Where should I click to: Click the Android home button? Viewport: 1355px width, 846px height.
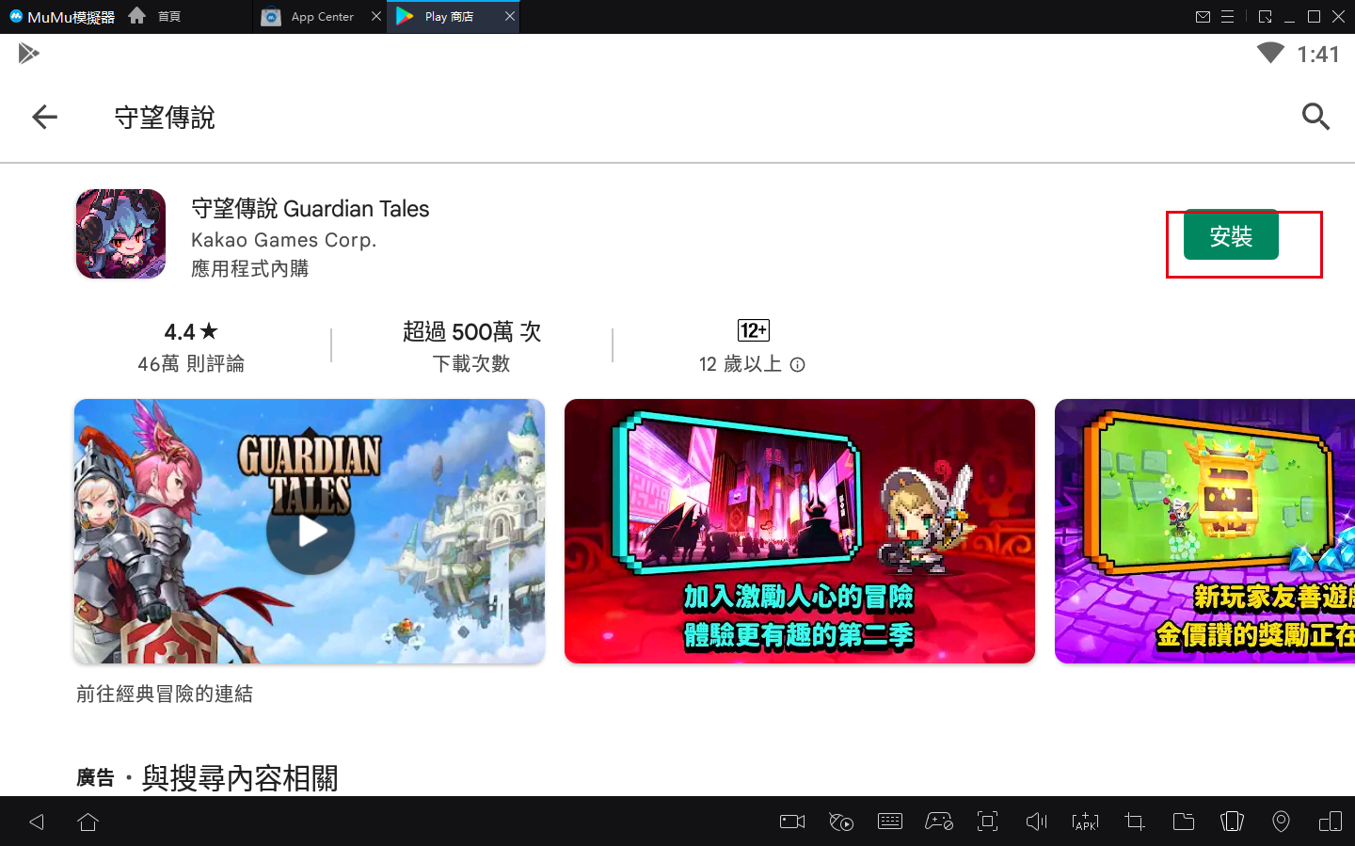(x=88, y=822)
